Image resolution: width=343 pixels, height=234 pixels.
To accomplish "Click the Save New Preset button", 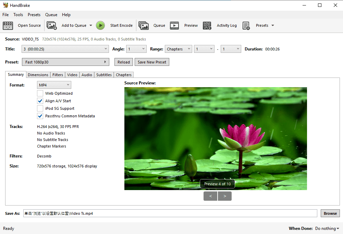I will click(x=152, y=62).
